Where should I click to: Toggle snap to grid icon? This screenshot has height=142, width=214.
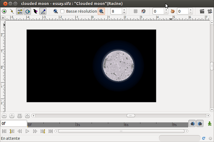143,11
